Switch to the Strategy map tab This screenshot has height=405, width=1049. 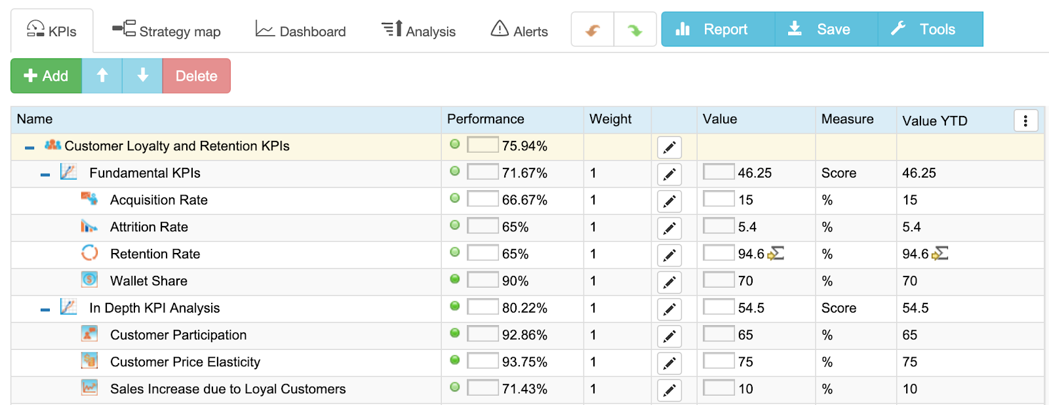pos(166,31)
